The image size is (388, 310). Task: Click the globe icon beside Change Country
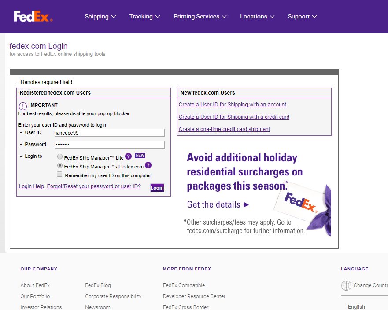click(x=346, y=285)
